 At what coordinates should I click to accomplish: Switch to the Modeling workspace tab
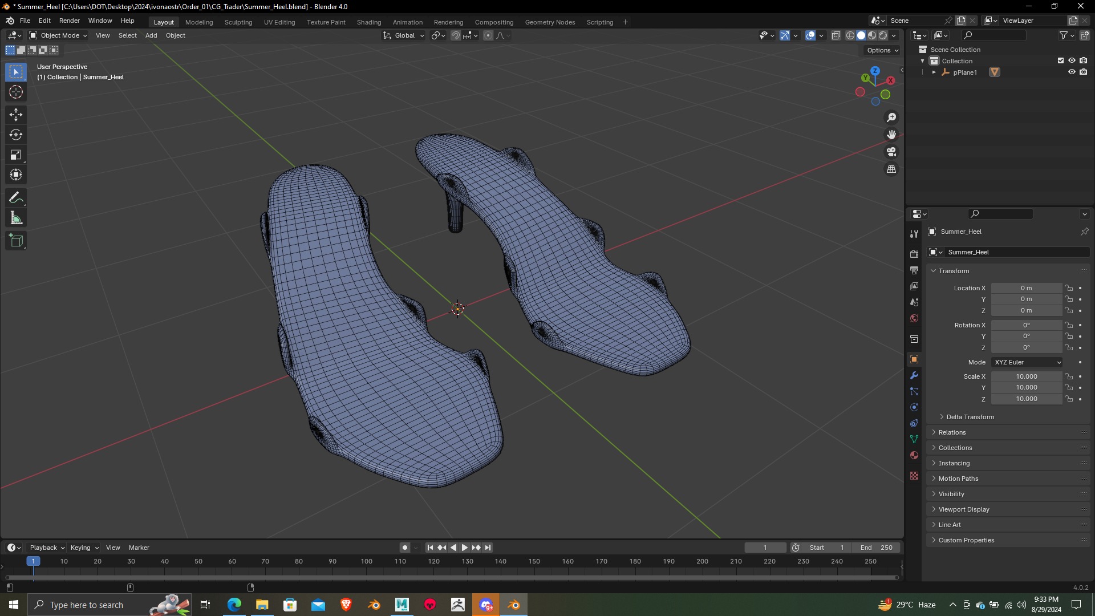coord(199,22)
